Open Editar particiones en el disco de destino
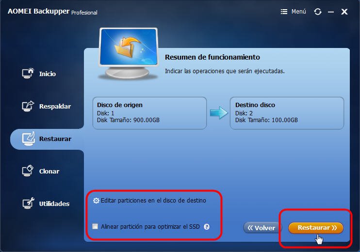The height and width of the screenshot is (252, 360). 153,201
